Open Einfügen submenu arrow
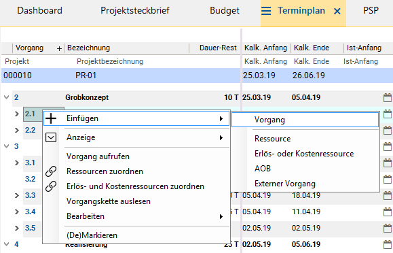 point(221,118)
